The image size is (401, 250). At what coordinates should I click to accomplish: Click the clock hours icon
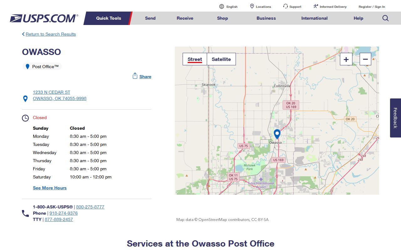pos(25,118)
